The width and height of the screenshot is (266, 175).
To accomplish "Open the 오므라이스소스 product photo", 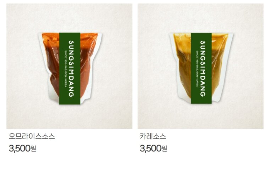I will [x=70, y=66].
